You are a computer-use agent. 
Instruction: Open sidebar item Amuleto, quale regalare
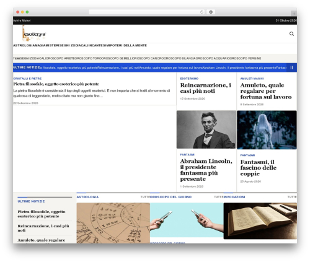coord(42,240)
